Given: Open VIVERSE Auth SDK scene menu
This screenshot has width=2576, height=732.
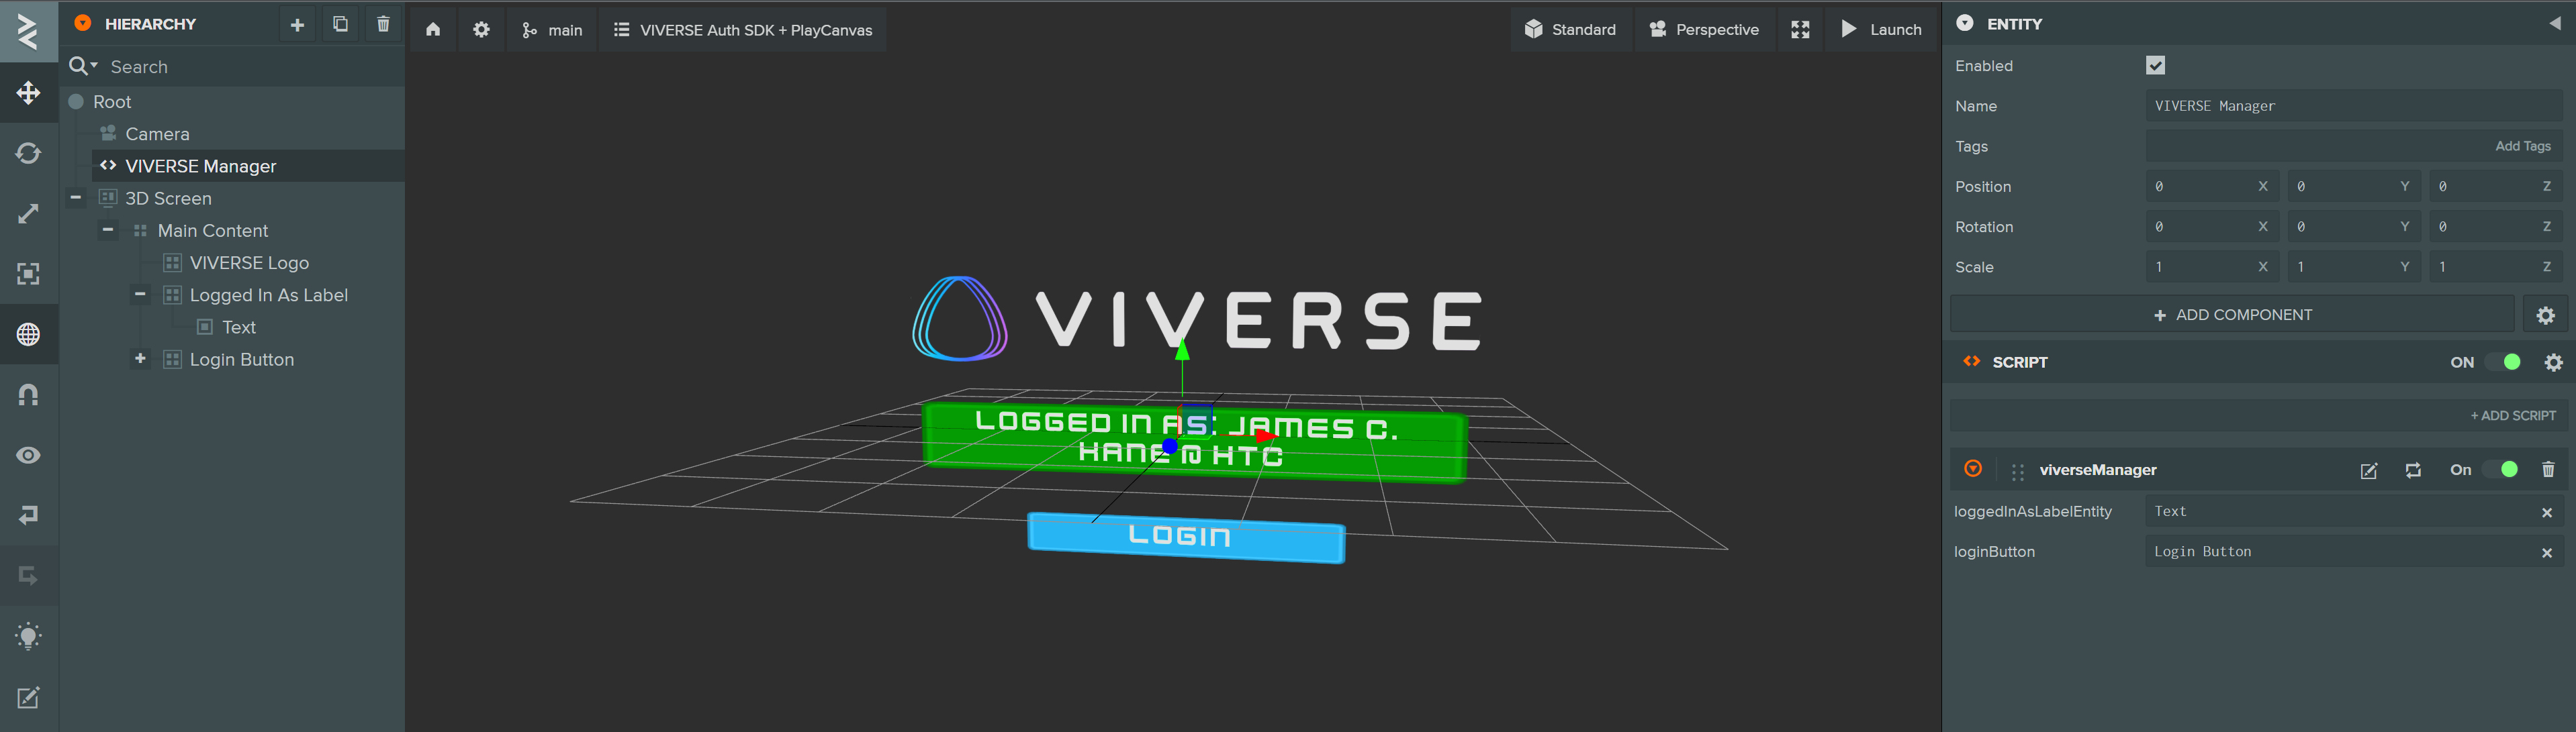Looking at the screenshot, I should (x=742, y=30).
